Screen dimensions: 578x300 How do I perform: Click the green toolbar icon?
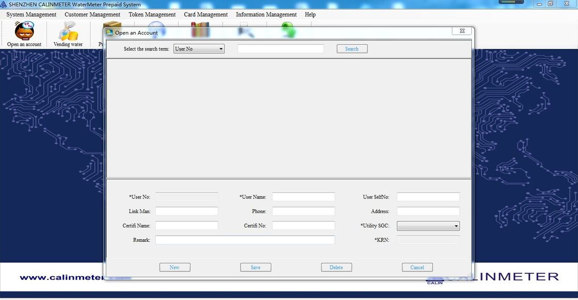pyautogui.click(x=288, y=24)
